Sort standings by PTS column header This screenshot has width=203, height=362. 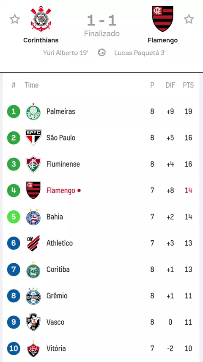click(x=188, y=85)
